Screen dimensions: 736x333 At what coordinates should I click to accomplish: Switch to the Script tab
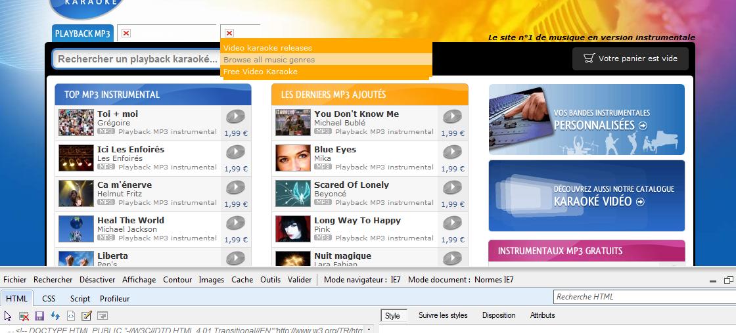click(x=80, y=298)
